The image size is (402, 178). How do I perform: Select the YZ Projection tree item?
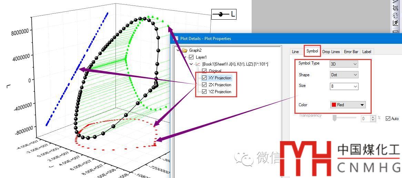point(220,91)
